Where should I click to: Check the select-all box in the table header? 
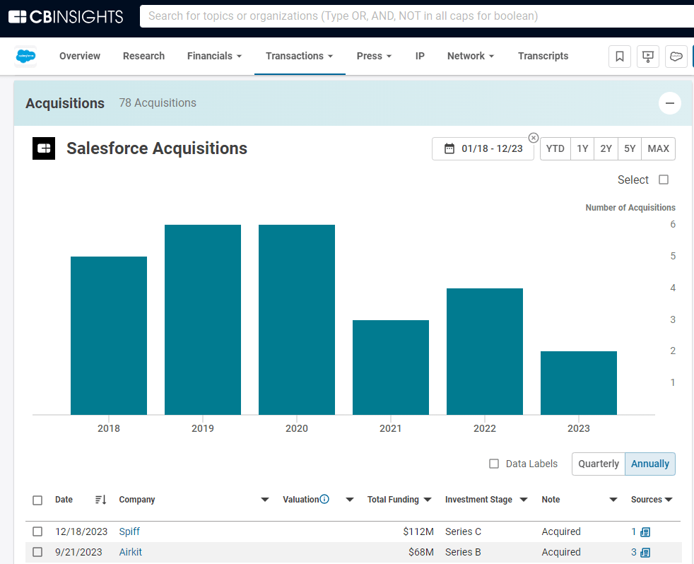[37, 500]
